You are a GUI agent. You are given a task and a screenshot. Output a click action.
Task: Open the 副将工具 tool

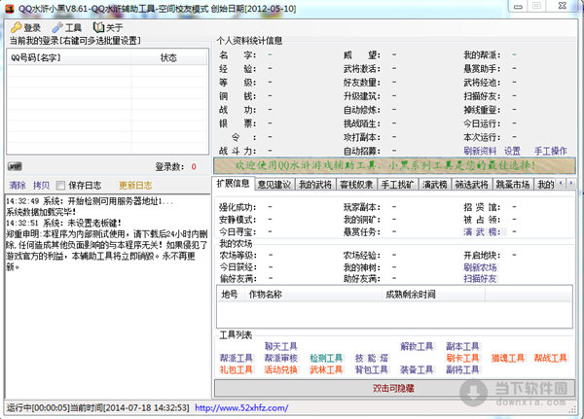[462, 369]
